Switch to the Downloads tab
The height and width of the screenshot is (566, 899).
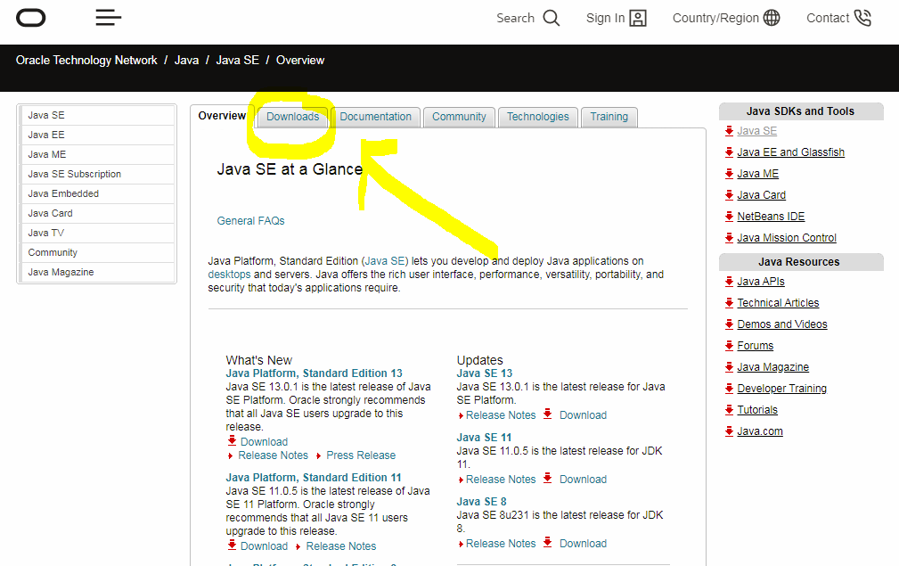tap(292, 117)
